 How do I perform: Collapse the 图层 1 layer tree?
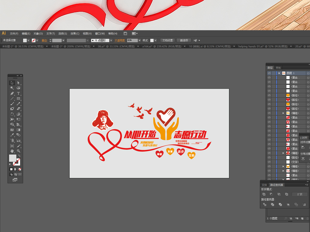pyautogui.click(x=279, y=73)
